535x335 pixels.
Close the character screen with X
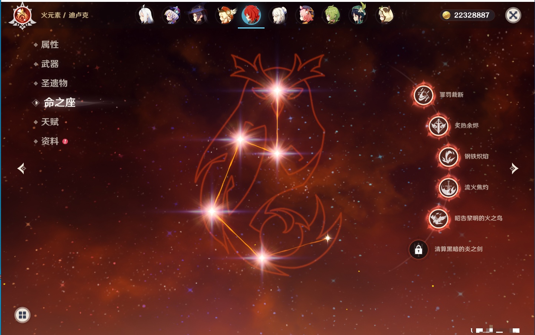(513, 15)
